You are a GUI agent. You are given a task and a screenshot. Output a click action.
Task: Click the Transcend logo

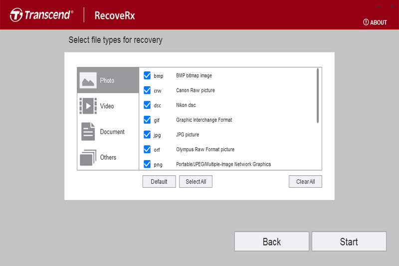tap(41, 15)
